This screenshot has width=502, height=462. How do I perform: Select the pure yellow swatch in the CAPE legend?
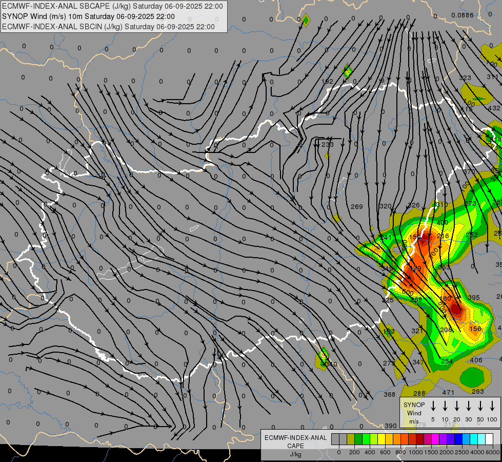coord(381,439)
